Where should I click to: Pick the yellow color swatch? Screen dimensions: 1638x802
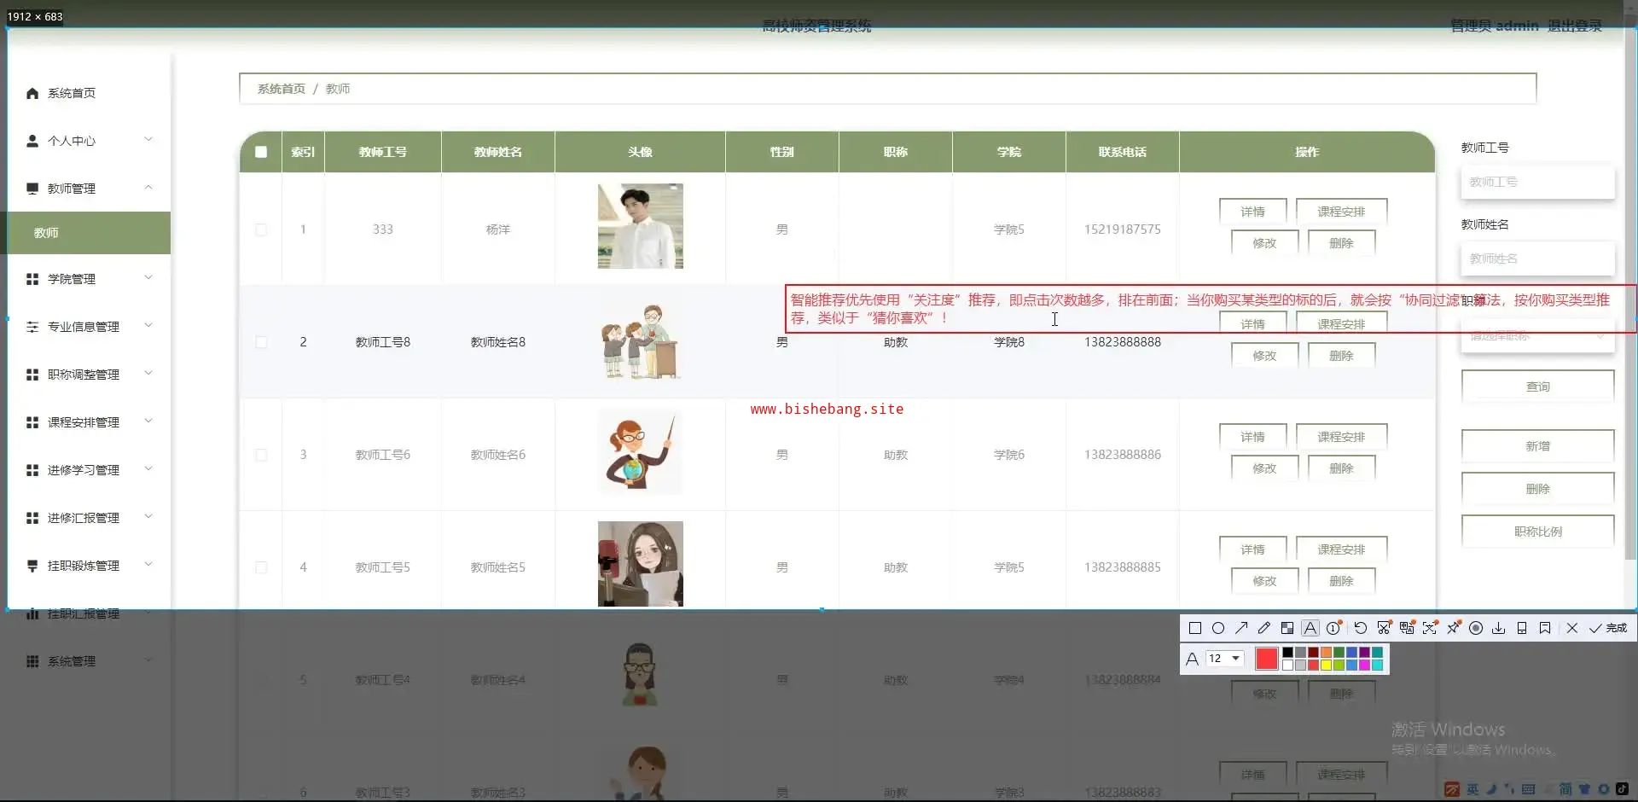(1326, 665)
